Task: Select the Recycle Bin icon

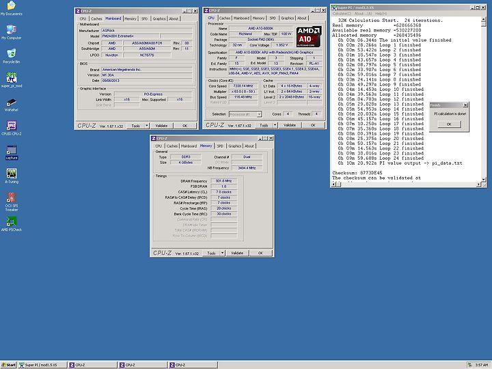Action: click(x=12, y=56)
